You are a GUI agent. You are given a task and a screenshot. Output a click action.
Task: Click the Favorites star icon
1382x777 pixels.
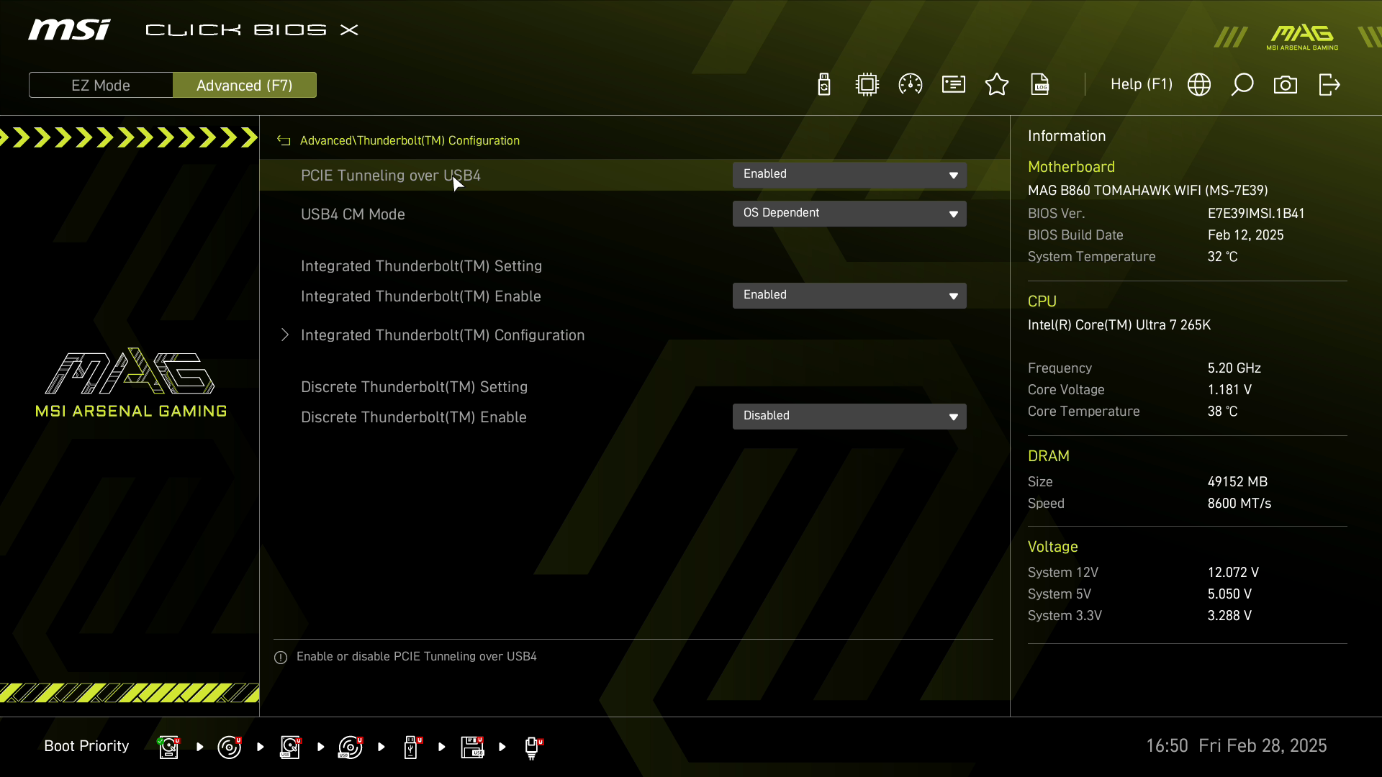997,85
